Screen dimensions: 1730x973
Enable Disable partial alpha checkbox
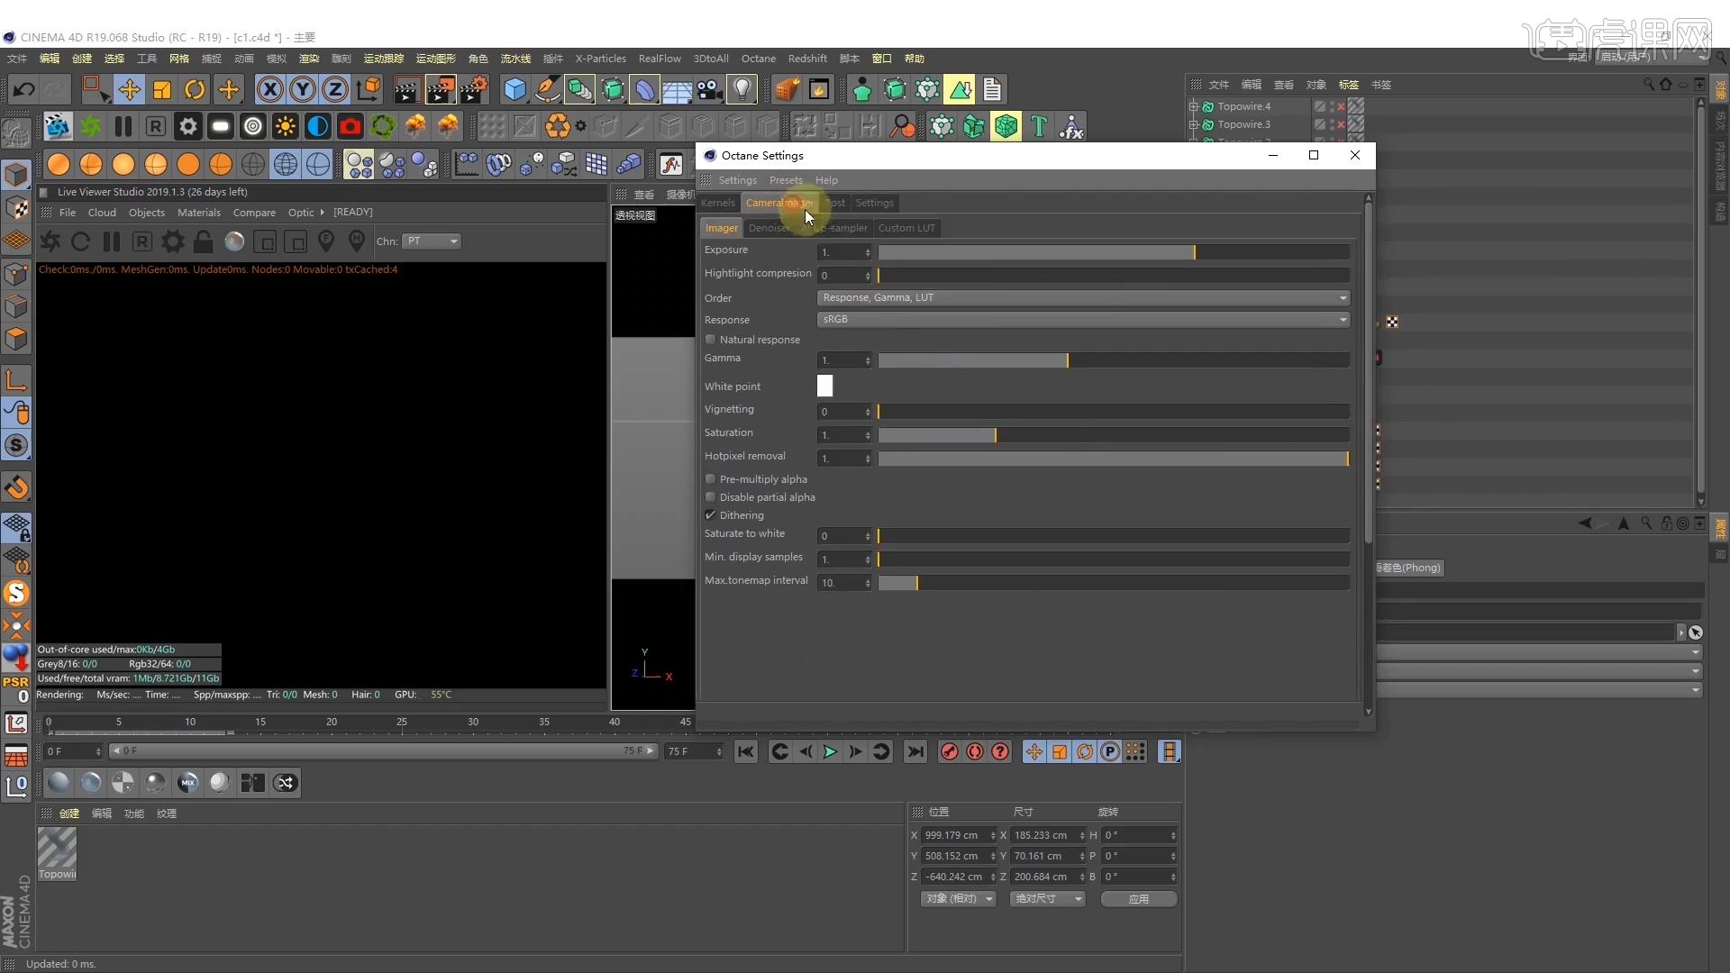pos(710,497)
